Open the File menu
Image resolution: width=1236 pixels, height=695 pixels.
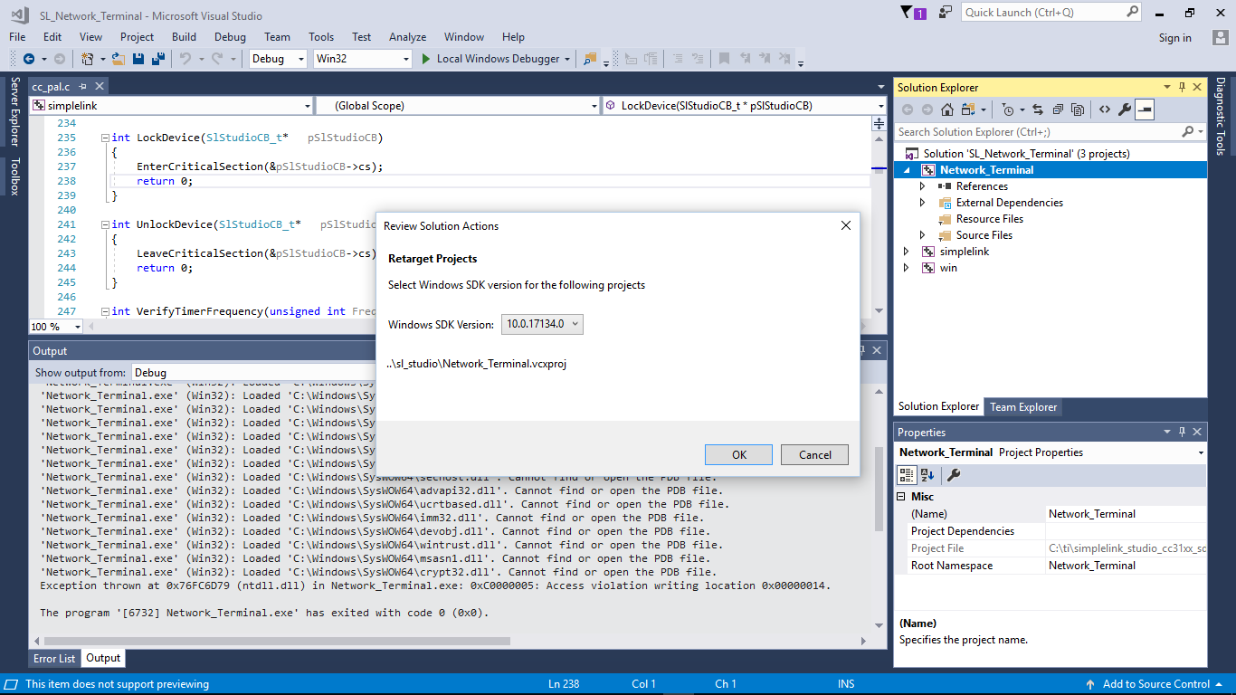tap(17, 37)
